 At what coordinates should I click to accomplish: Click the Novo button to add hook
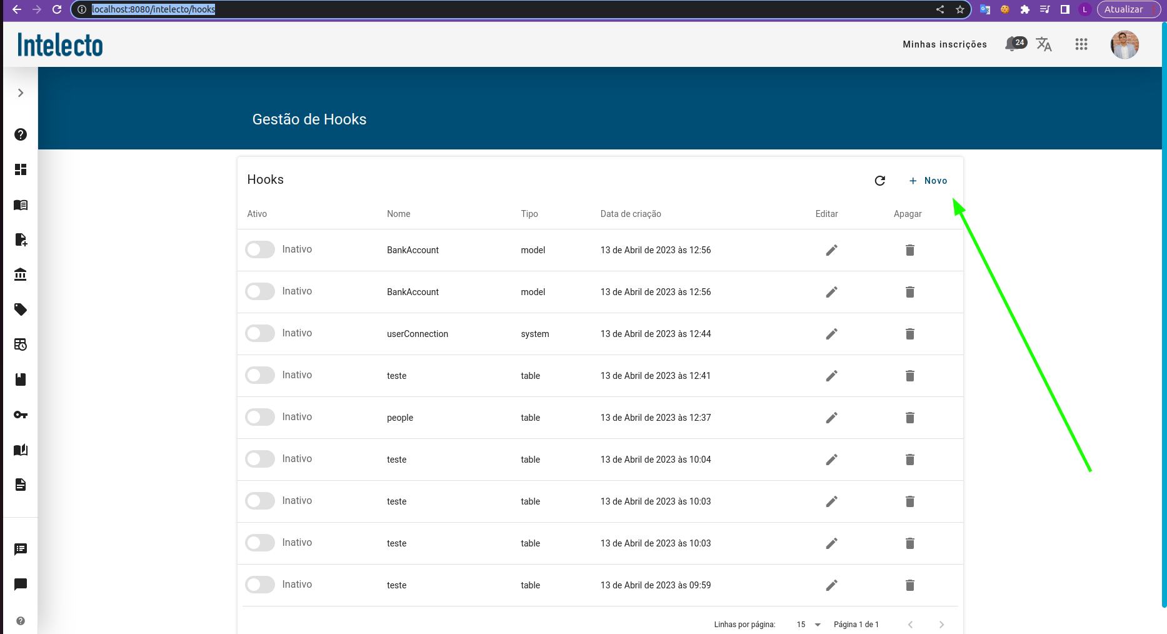click(928, 181)
